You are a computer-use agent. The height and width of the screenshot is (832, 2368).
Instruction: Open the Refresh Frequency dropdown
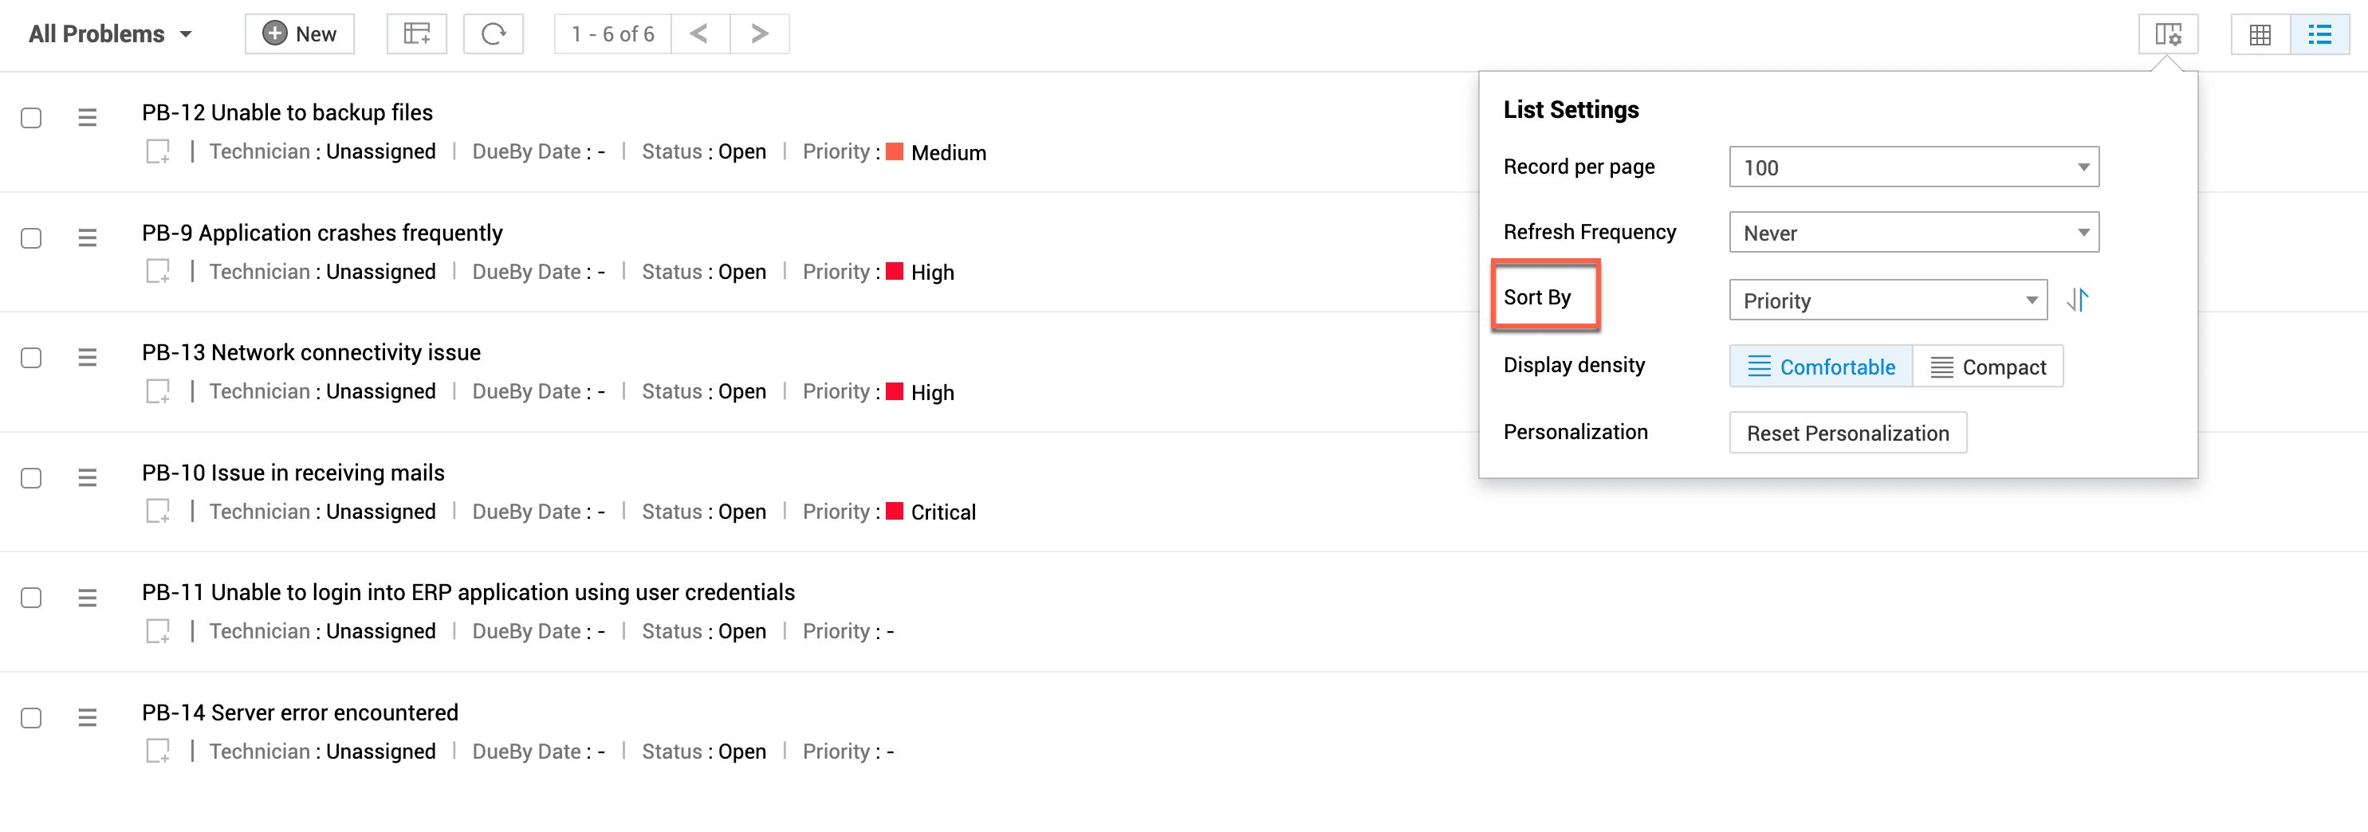(1913, 234)
